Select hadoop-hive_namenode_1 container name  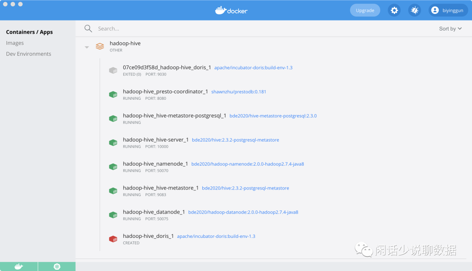pyautogui.click(x=155, y=163)
